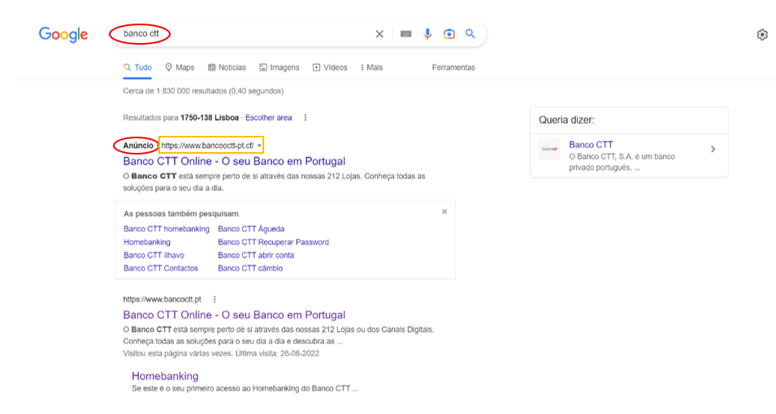Image resolution: width=776 pixels, height=414 pixels.
Task: Clear the search box with the X icon
Action: [379, 34]
